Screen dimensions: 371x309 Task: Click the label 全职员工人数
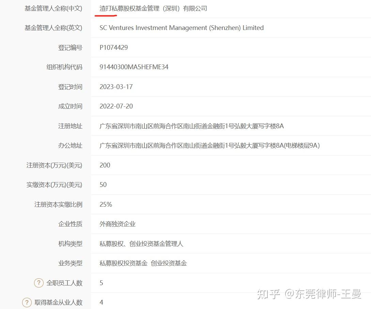click(64, 283)
